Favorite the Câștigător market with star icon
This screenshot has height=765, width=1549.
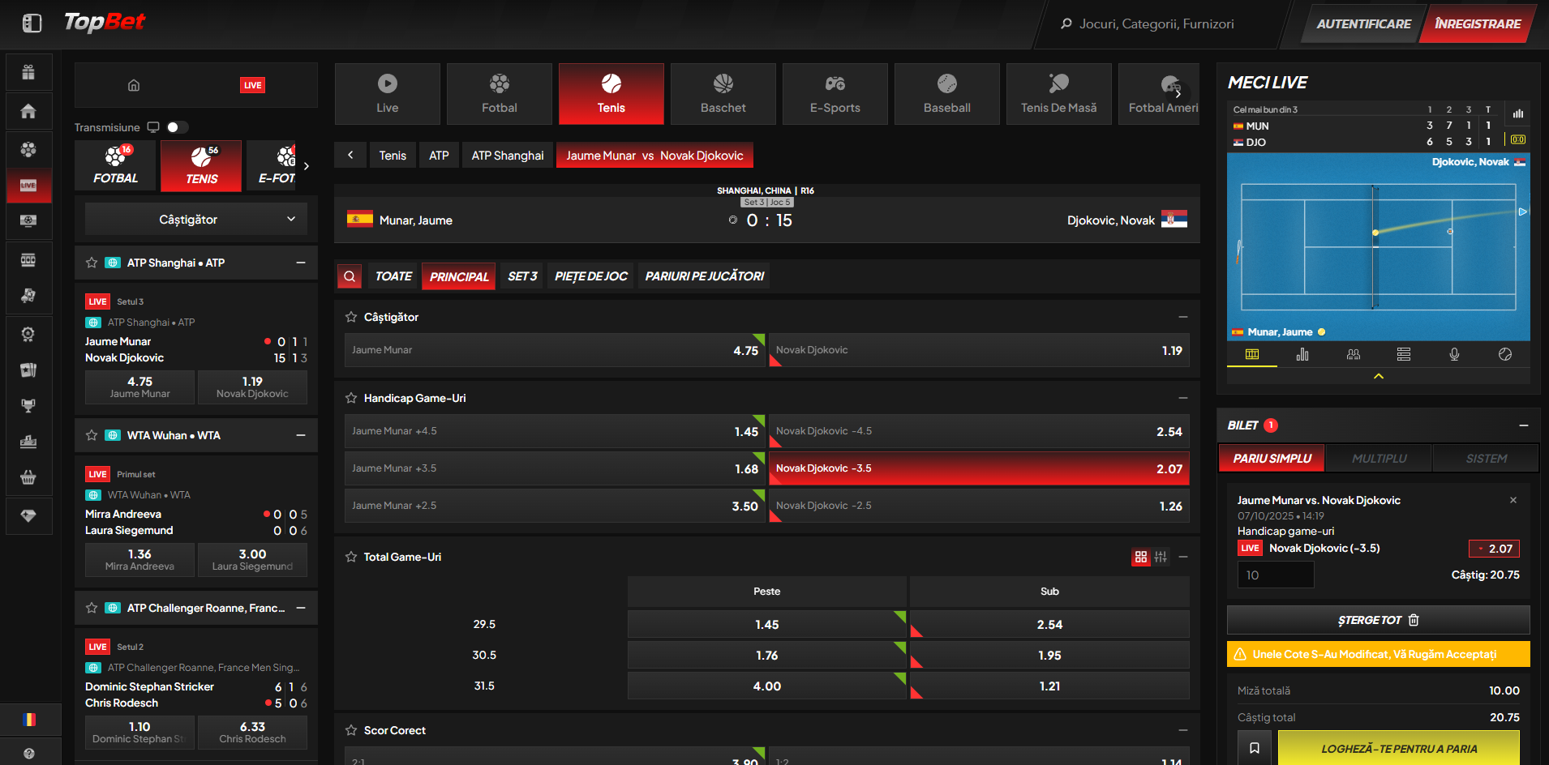pyautogui.click(x=351, y=317)
